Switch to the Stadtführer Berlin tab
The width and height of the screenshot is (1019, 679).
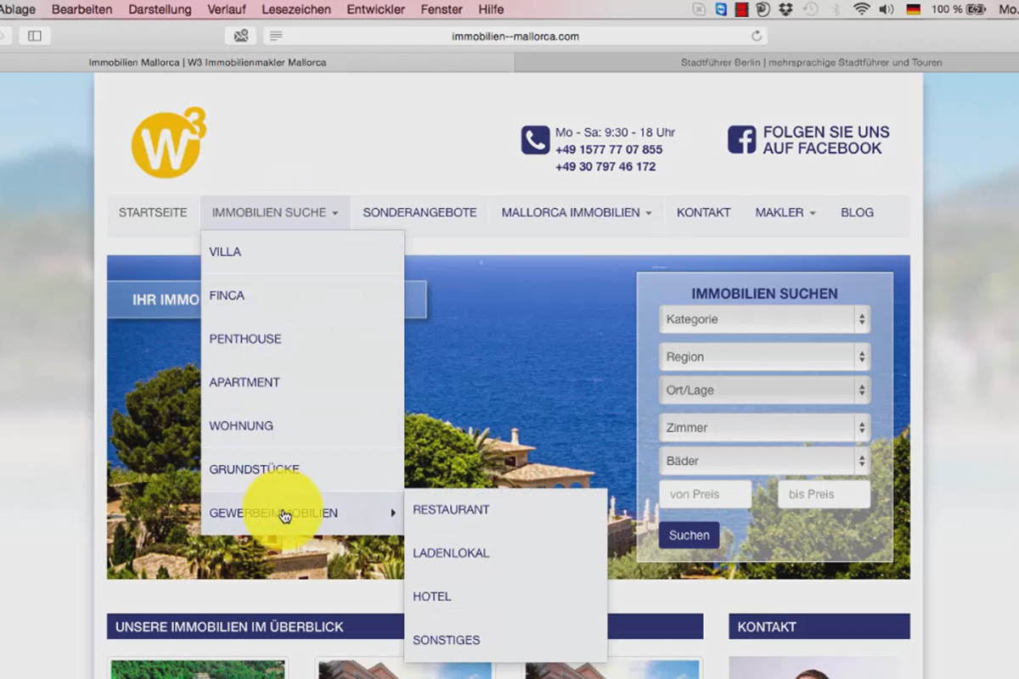point(811,63)
